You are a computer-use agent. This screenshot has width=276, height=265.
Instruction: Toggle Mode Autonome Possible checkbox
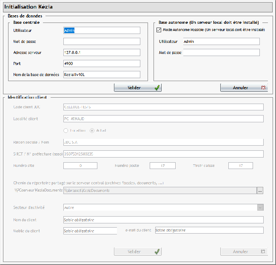(x=159, y=30)
